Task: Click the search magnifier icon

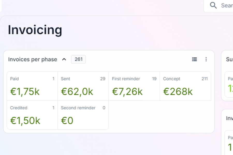Action: coord(213,5)
